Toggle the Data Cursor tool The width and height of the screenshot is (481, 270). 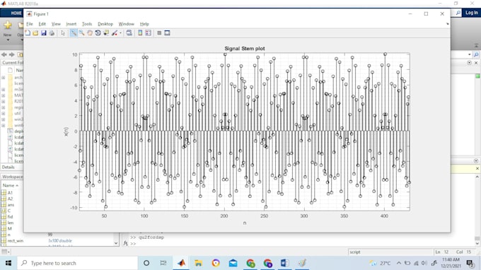click(x=106, y=33)
